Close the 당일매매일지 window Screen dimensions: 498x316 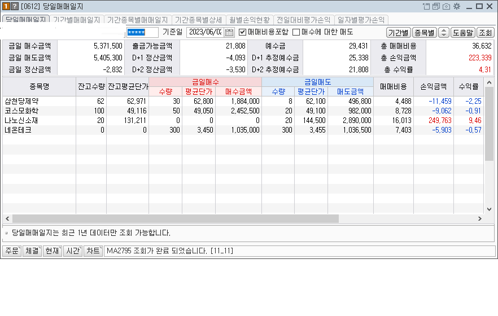pos(490,6)
